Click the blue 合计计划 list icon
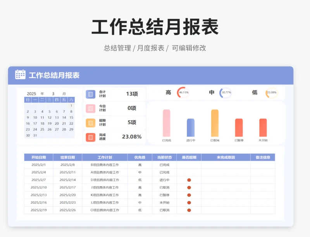 point(91,94)
